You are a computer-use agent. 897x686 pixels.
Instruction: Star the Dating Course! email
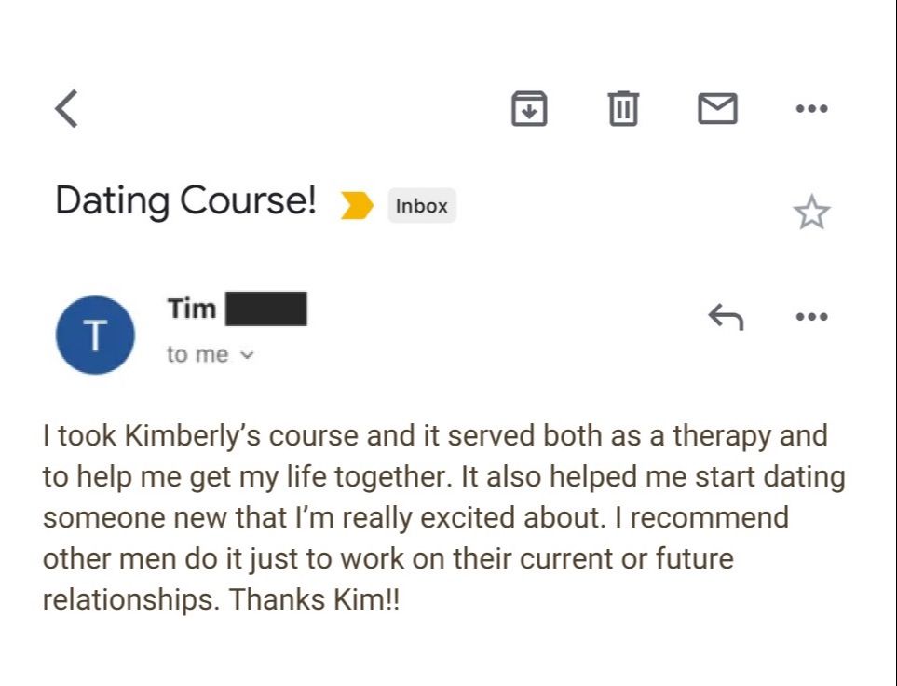coord(811,213)
